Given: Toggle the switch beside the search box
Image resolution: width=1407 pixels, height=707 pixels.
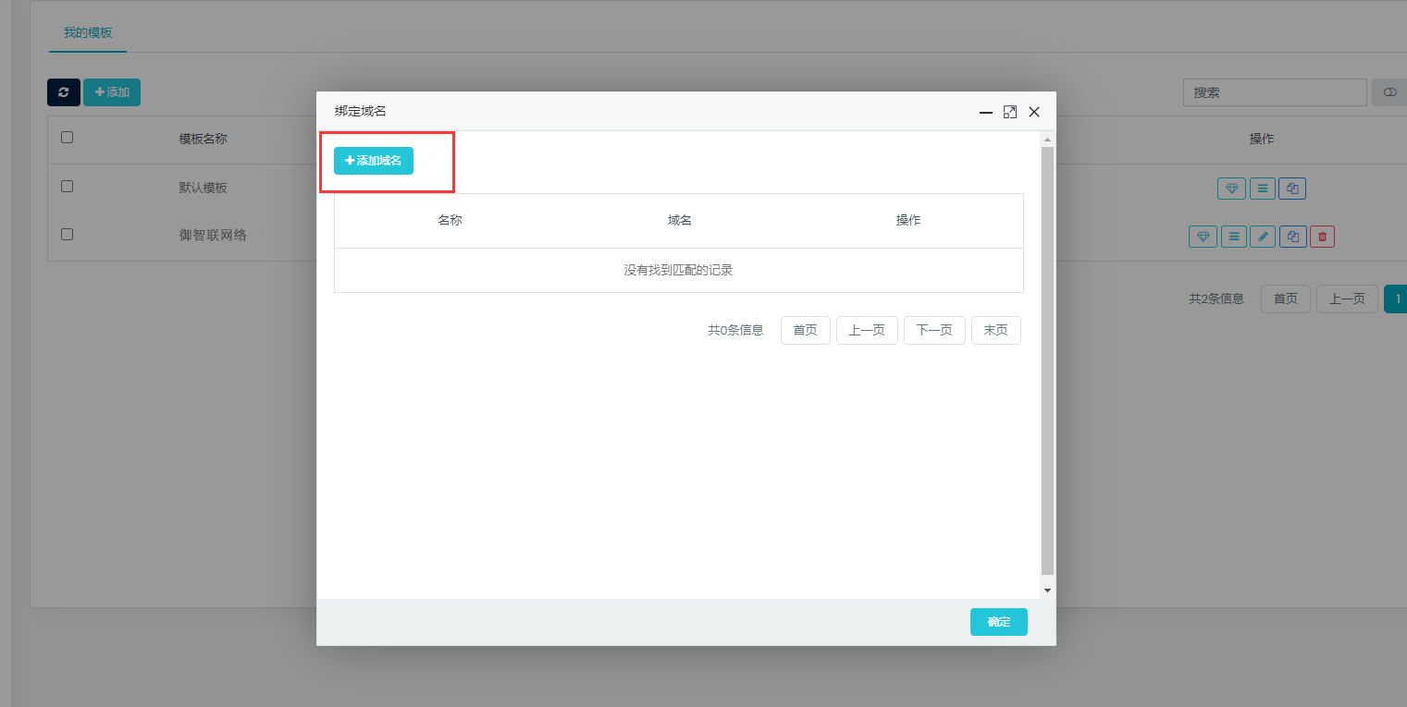Looking at the screenshot, I should pos(1389,92).
